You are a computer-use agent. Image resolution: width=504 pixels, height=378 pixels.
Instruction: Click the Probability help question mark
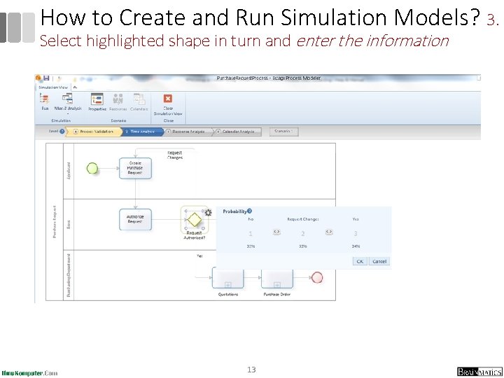(x=249, y=211)
